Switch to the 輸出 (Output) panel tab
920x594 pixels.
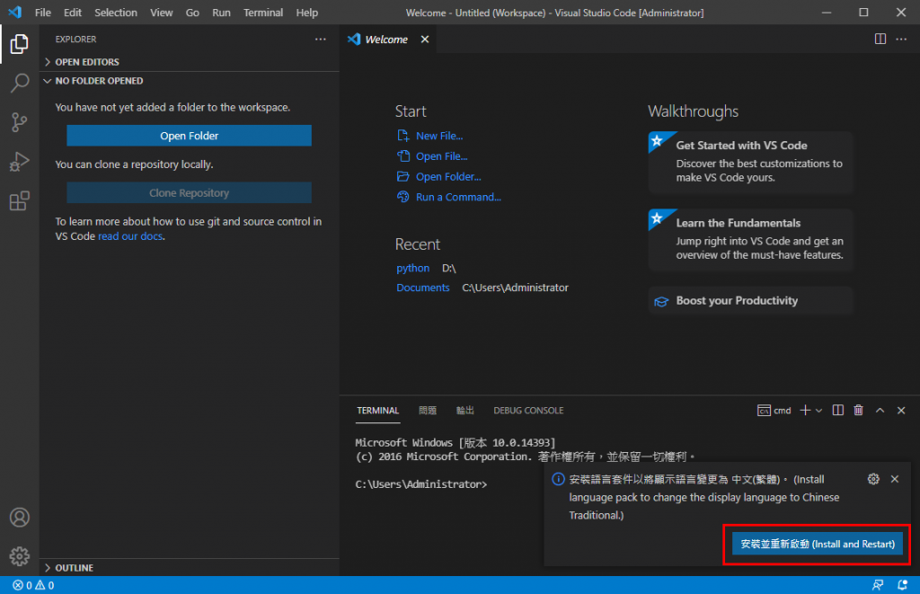465,411
